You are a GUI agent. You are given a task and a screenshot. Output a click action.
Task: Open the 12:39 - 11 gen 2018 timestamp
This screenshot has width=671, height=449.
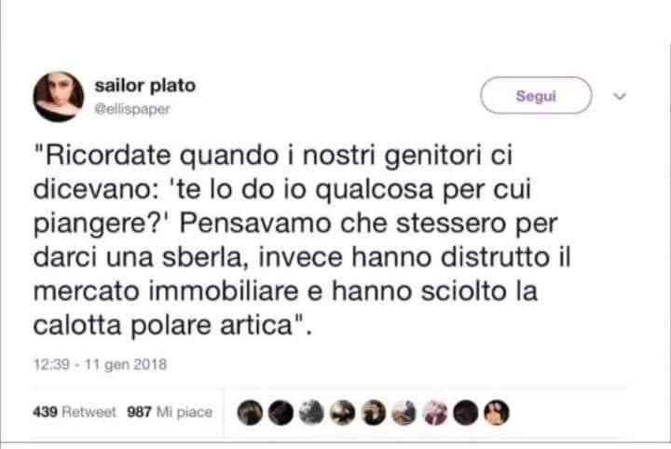point(100,364)
